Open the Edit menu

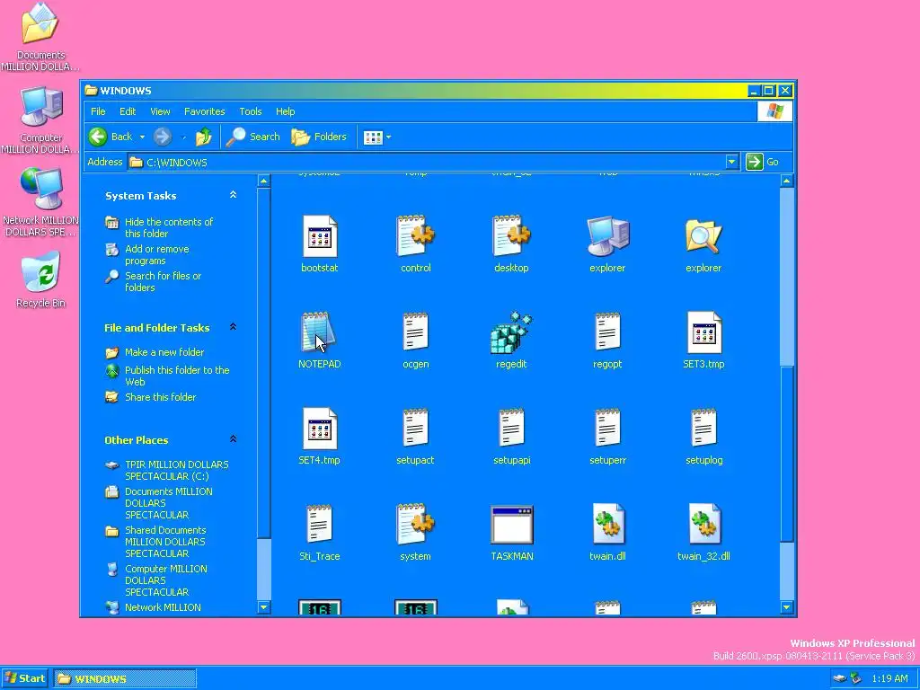(x=128, y=111)
